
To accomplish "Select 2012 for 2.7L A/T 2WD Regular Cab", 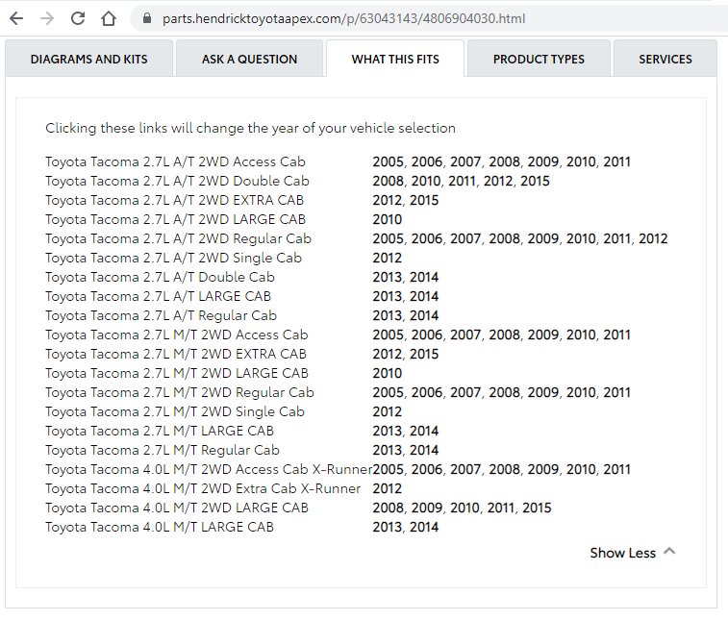I will (653, 239).
